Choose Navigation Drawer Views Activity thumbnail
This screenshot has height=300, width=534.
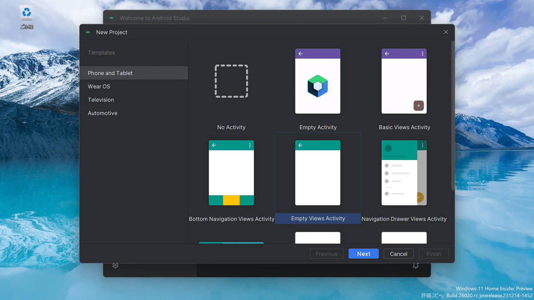click(404, 173)
